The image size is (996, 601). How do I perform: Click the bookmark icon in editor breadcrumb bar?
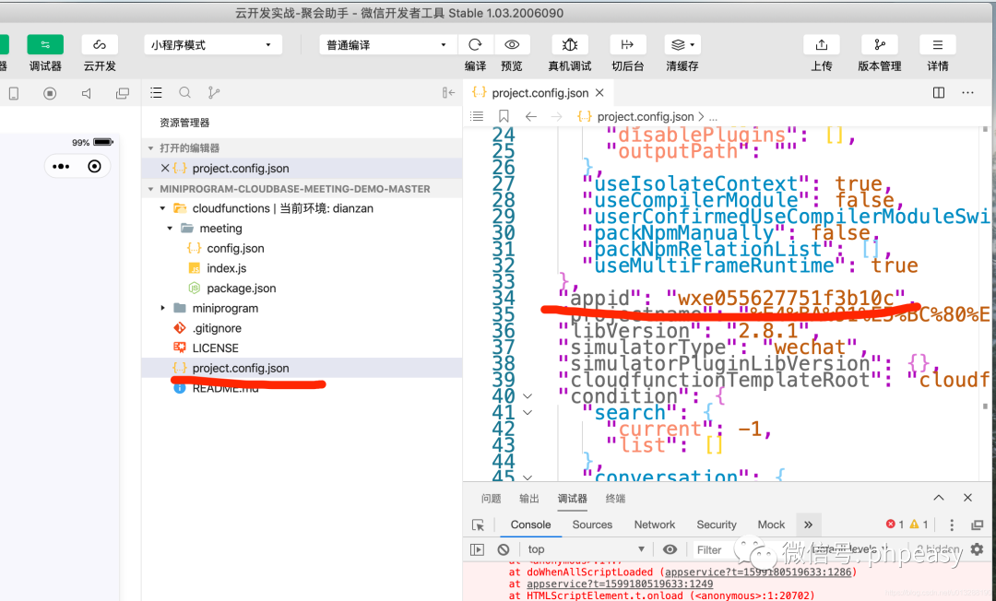point(504,116)
